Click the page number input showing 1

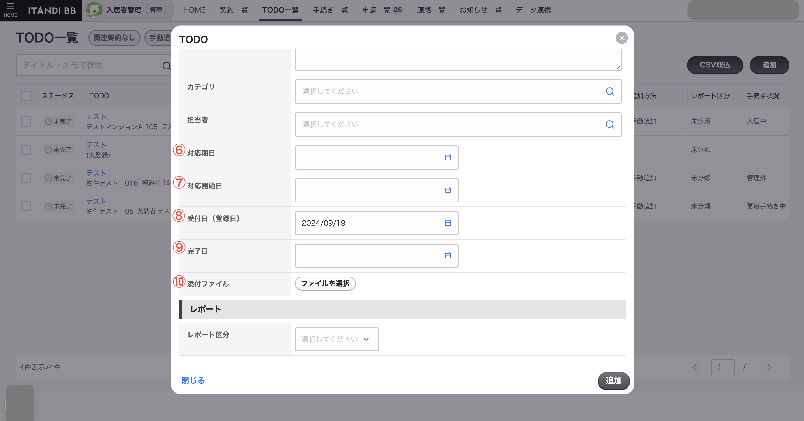click(723, 367)
